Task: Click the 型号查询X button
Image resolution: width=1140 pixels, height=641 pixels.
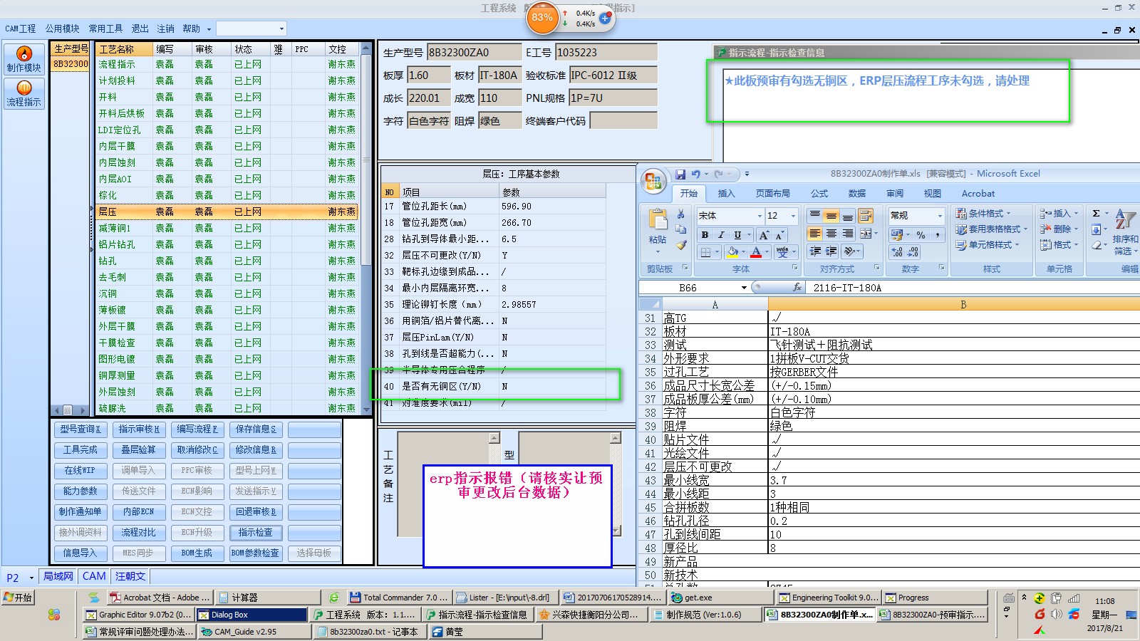Action: [81, 429]
